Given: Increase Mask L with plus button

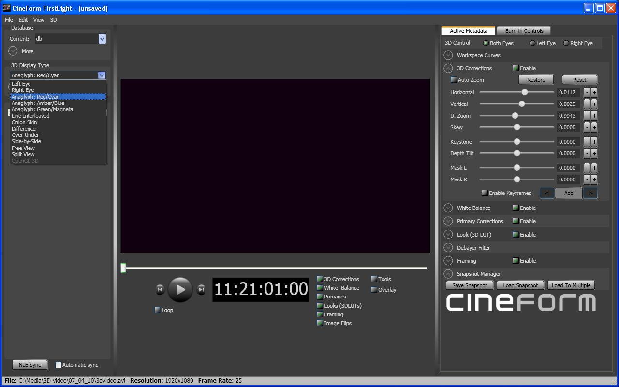Looking at the screenshot, I should [x=594, y=168].
